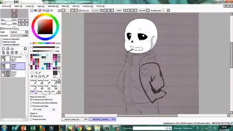Select the rectangular selection tool
233x131 pixels.
coord(32,73)
